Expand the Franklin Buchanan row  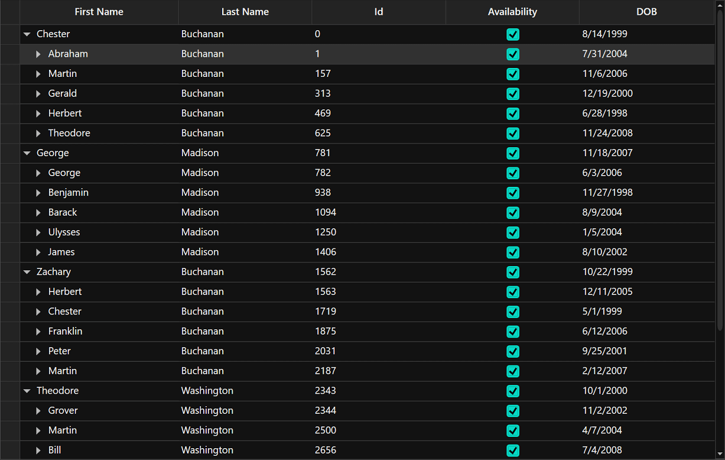tap(38, 332)
